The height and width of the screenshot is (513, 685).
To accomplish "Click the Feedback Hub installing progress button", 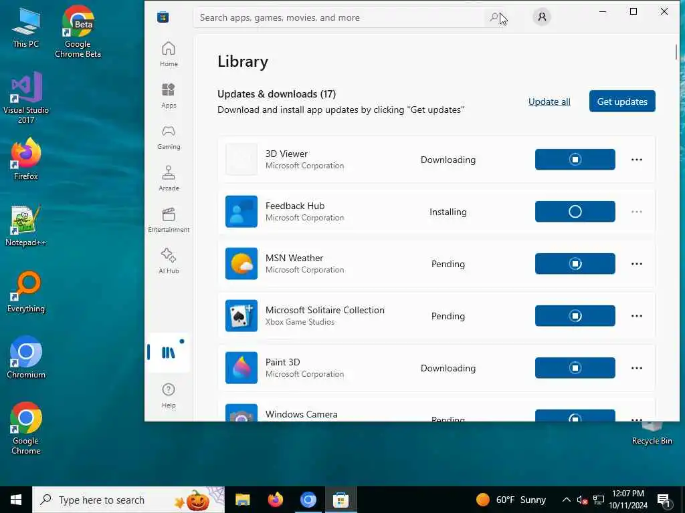I will point(575,212).
